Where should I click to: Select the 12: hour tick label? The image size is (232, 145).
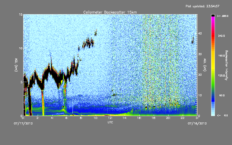click(110, 118)
